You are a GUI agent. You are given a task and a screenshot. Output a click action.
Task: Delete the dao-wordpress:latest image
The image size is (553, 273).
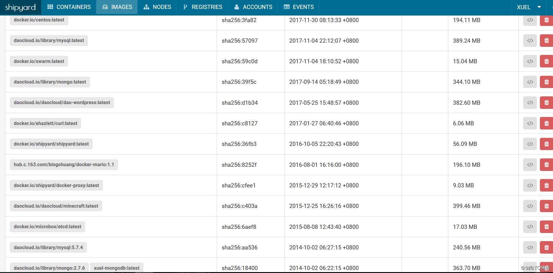click(x=546, y=103)
